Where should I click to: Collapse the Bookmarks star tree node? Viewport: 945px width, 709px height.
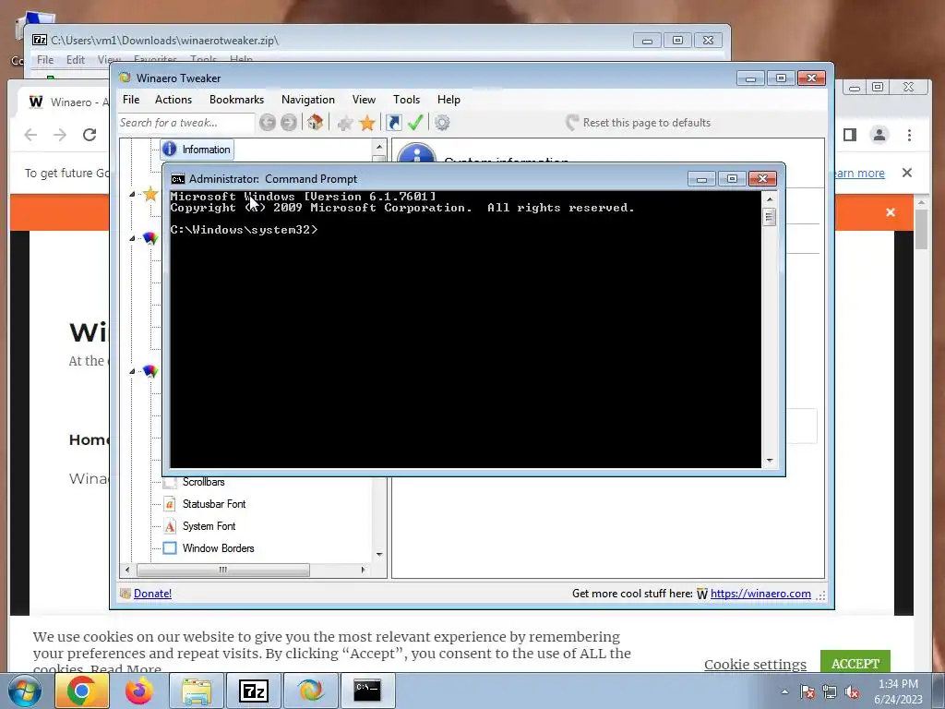tap(132, 194)
